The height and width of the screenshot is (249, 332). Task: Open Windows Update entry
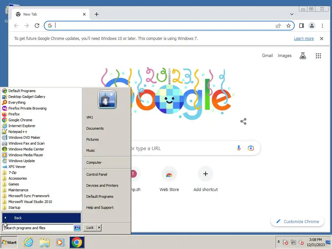coord(22,161)
